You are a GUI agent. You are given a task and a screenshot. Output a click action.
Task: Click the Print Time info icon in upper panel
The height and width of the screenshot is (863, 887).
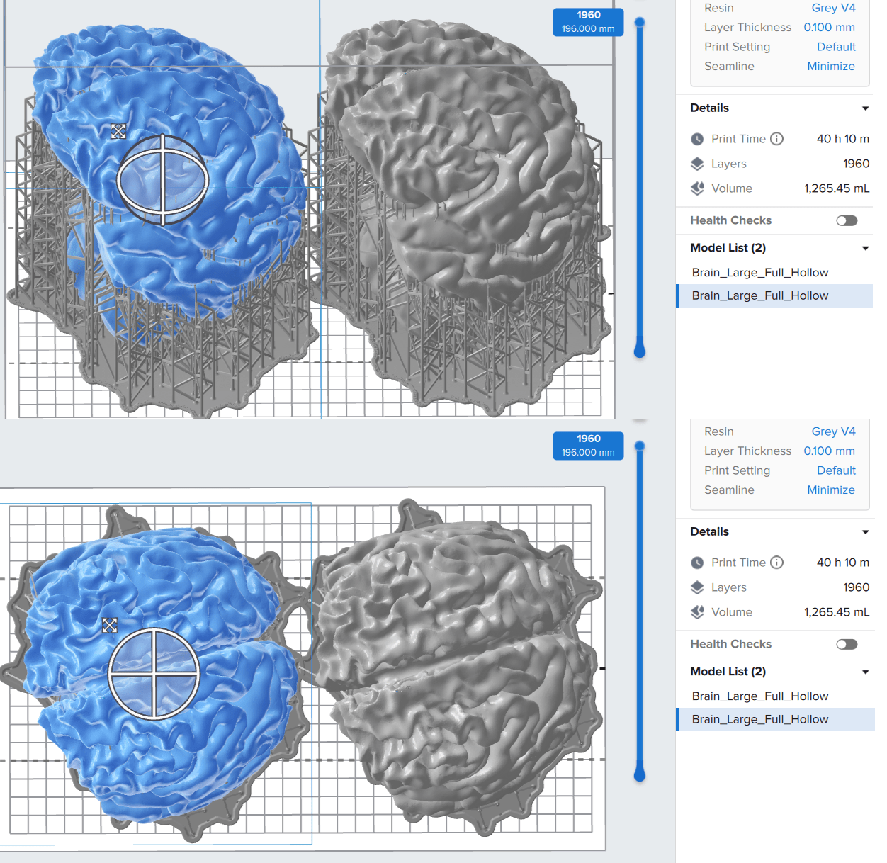pos(776,139)
